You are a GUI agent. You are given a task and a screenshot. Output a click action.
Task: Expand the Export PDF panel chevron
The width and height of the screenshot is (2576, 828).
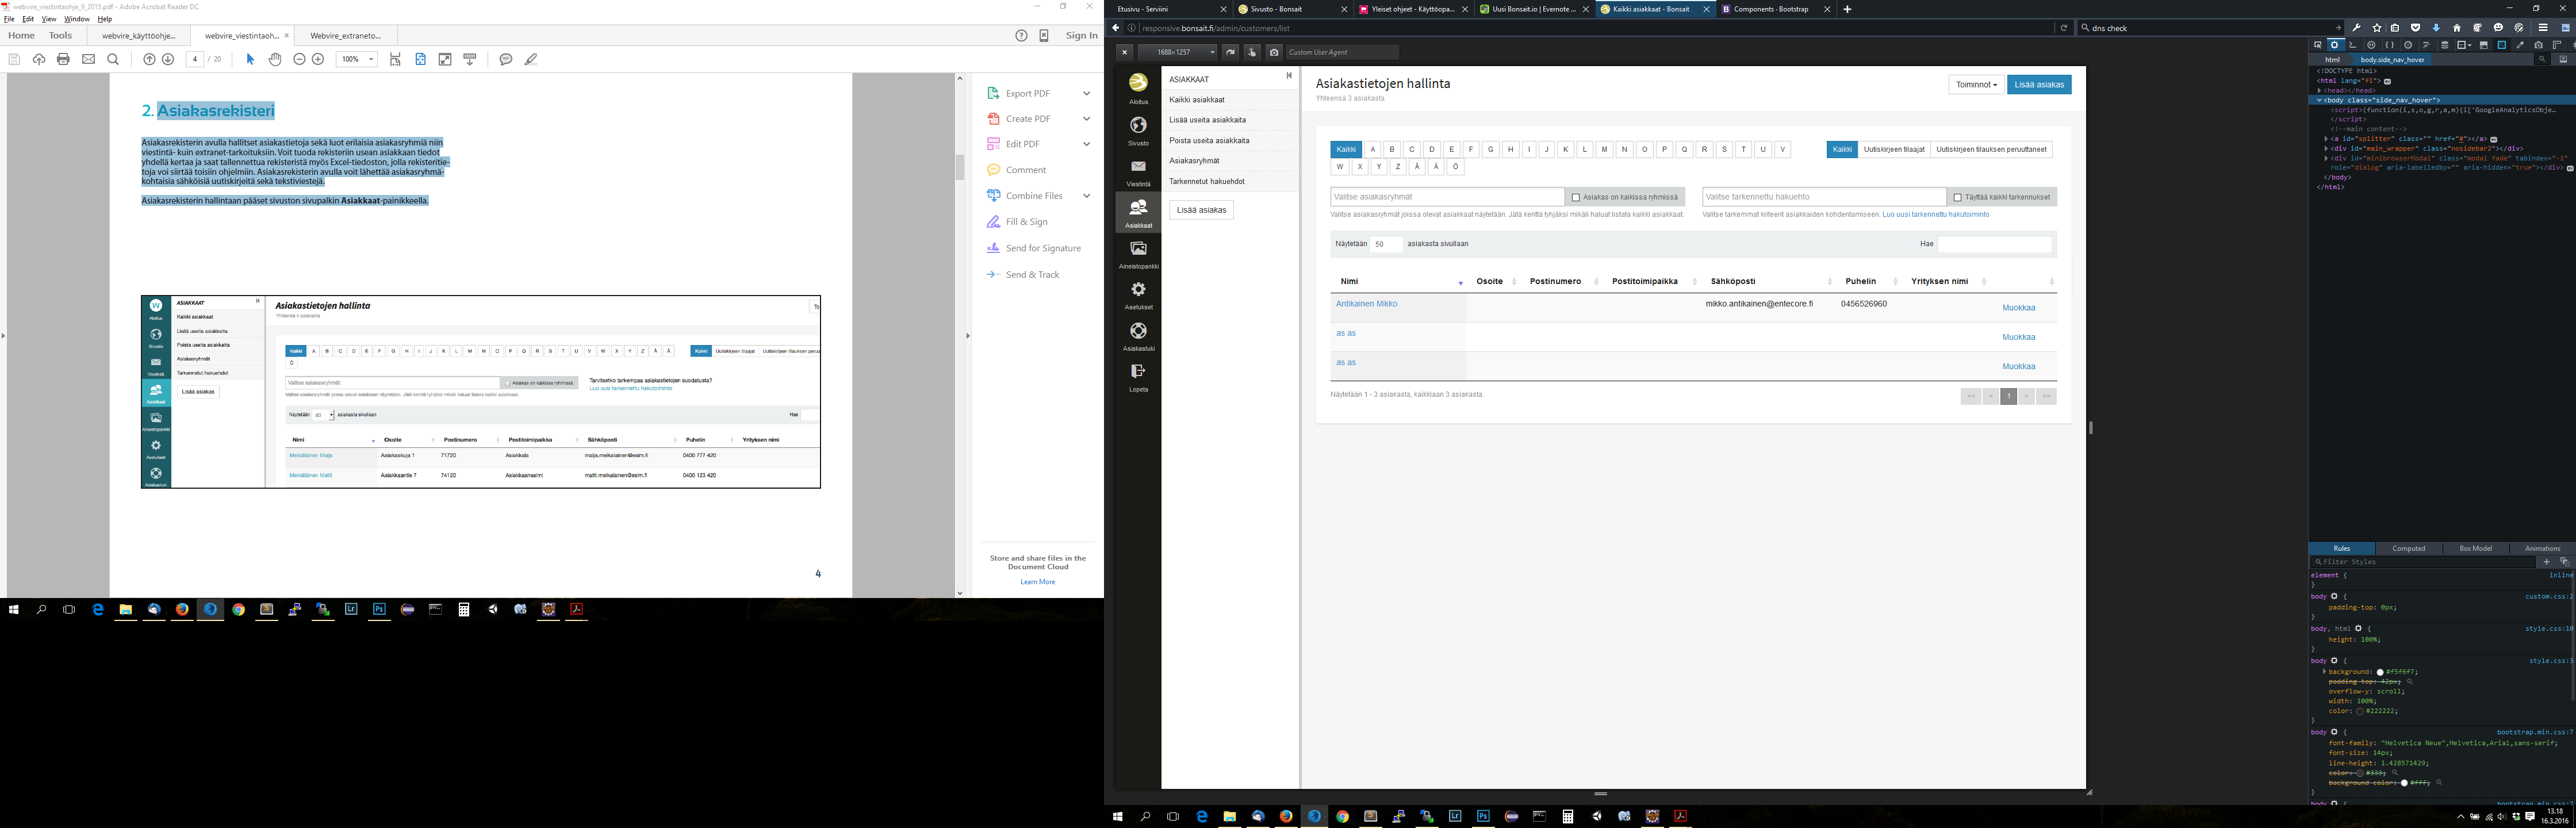pyautogui.click(x=1086, y=94)
